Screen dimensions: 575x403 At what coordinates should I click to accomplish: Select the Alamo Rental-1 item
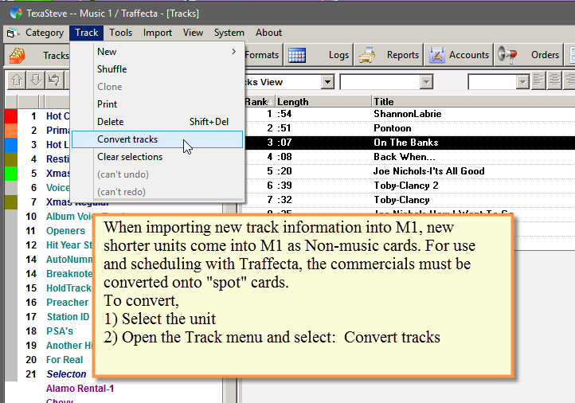(80, 389)
